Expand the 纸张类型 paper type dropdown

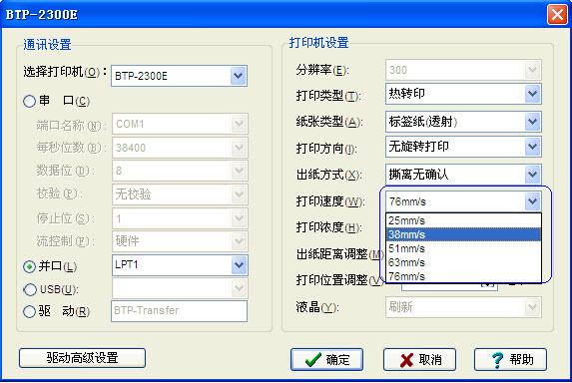[x=533, y=122]
